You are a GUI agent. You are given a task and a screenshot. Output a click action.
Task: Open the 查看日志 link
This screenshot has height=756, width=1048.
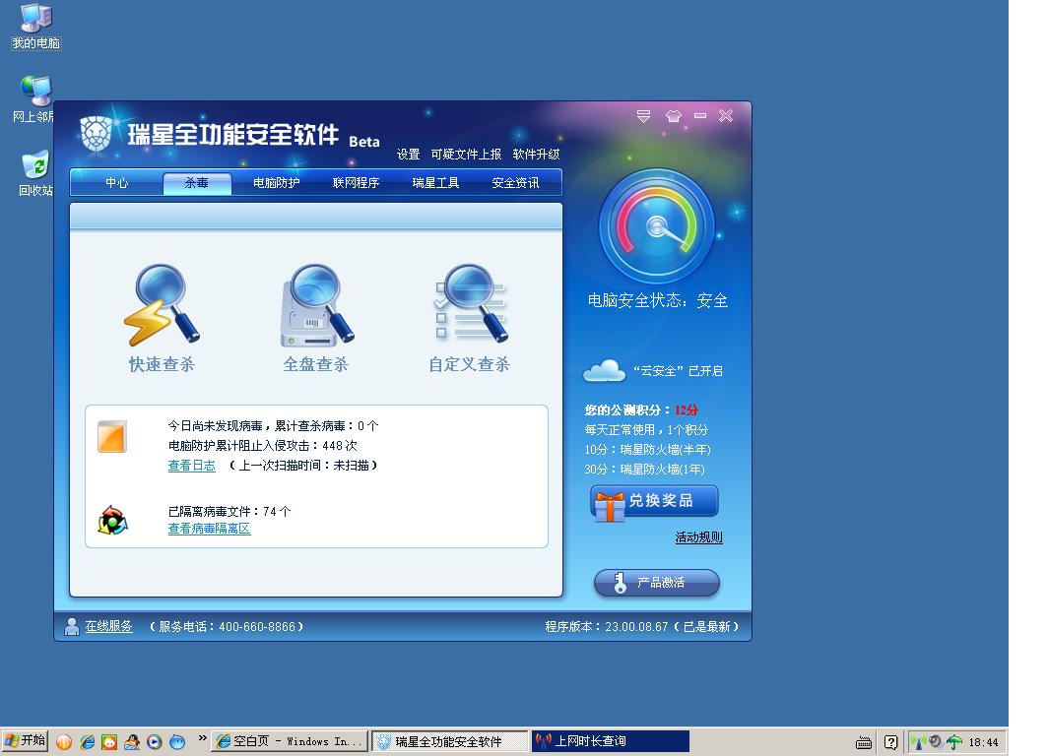coord(192,466)
